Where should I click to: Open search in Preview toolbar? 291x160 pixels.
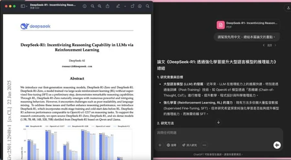pos(147,6)
